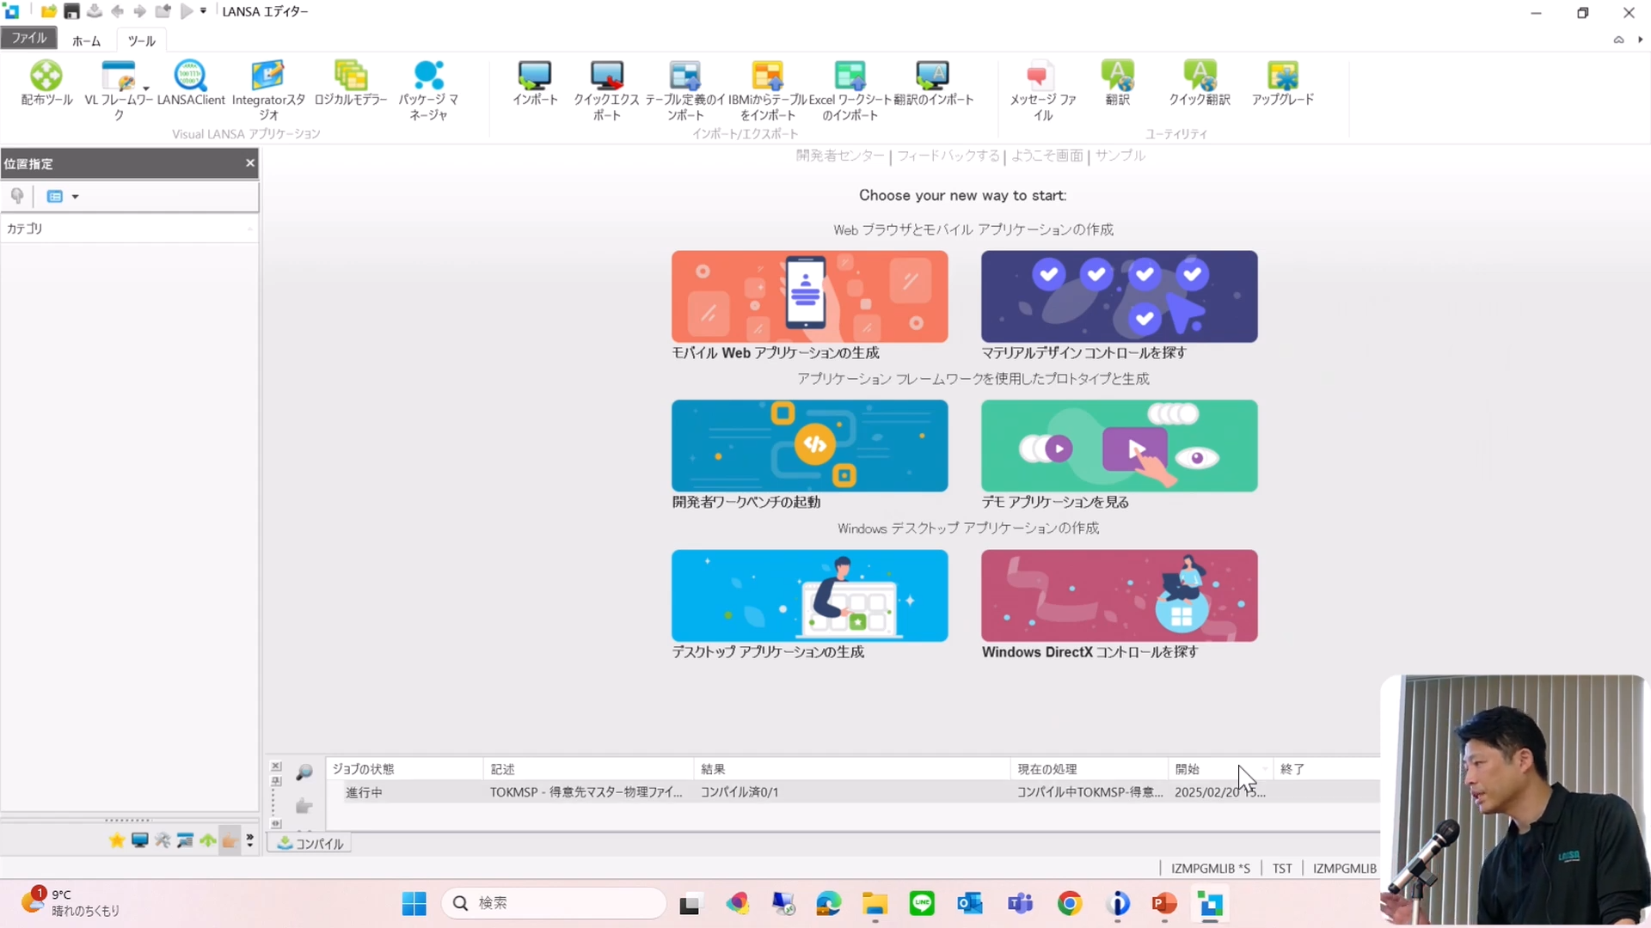
Task: Click クイックエクスポート in the ribbon
Action: tap(606, 89)
